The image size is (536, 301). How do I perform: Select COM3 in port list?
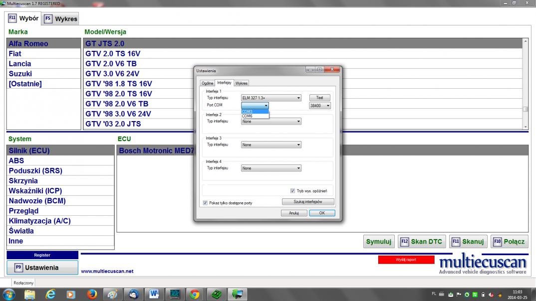tap(255, 112)
